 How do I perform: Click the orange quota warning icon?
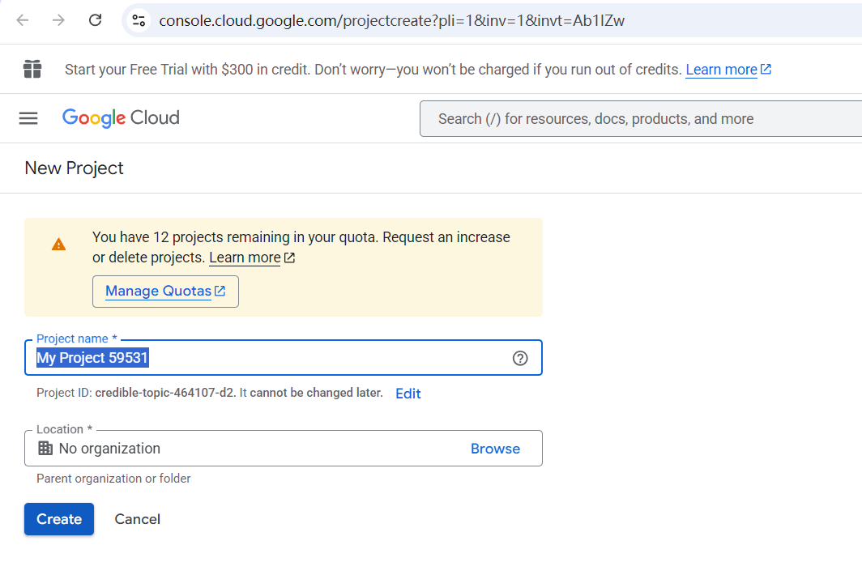coord(59,244)
